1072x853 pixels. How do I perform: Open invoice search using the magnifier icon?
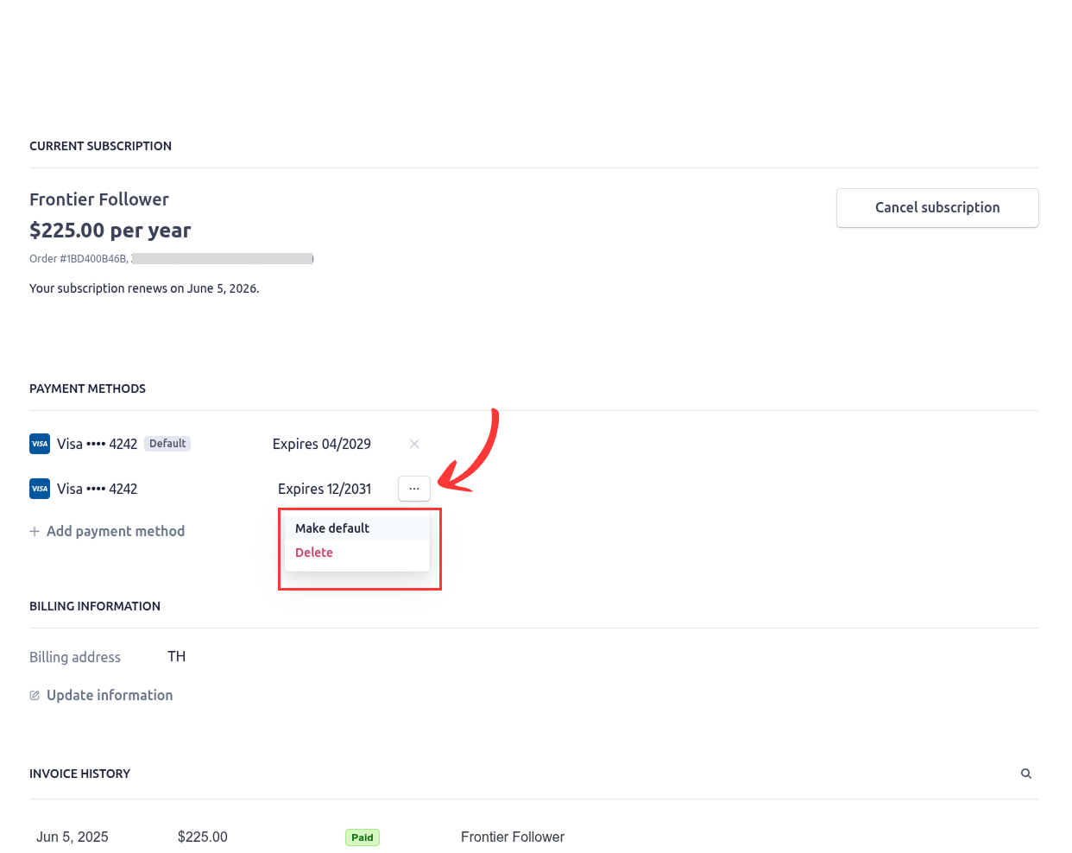(x=1026, y=774)
